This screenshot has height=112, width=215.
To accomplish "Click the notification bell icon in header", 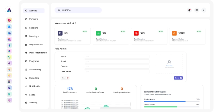I will (189, 10).
